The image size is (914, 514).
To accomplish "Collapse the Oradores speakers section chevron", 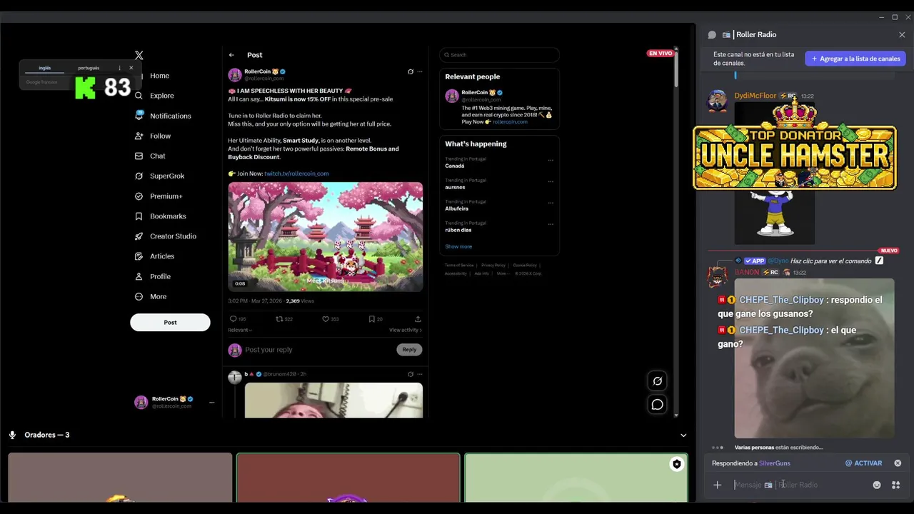I will click(683, 435).
